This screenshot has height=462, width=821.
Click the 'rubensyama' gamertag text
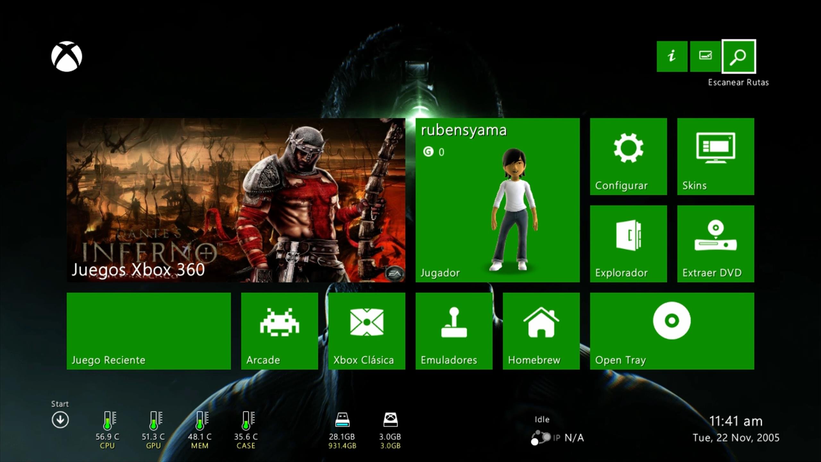464,131
